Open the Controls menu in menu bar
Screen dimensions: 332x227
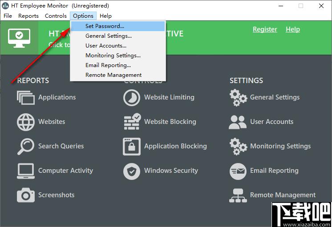[56, 16]
